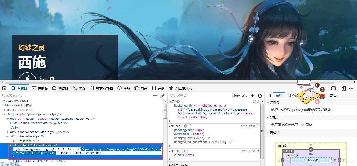Toggle the .cls class panel
357x166 pixels.
tap(245, 95)
